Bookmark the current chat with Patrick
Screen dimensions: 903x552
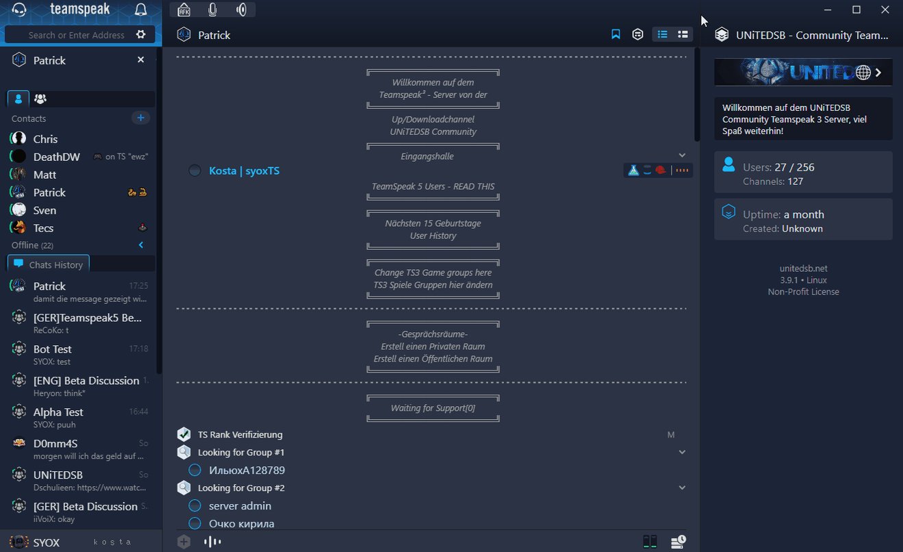point(615,34)
